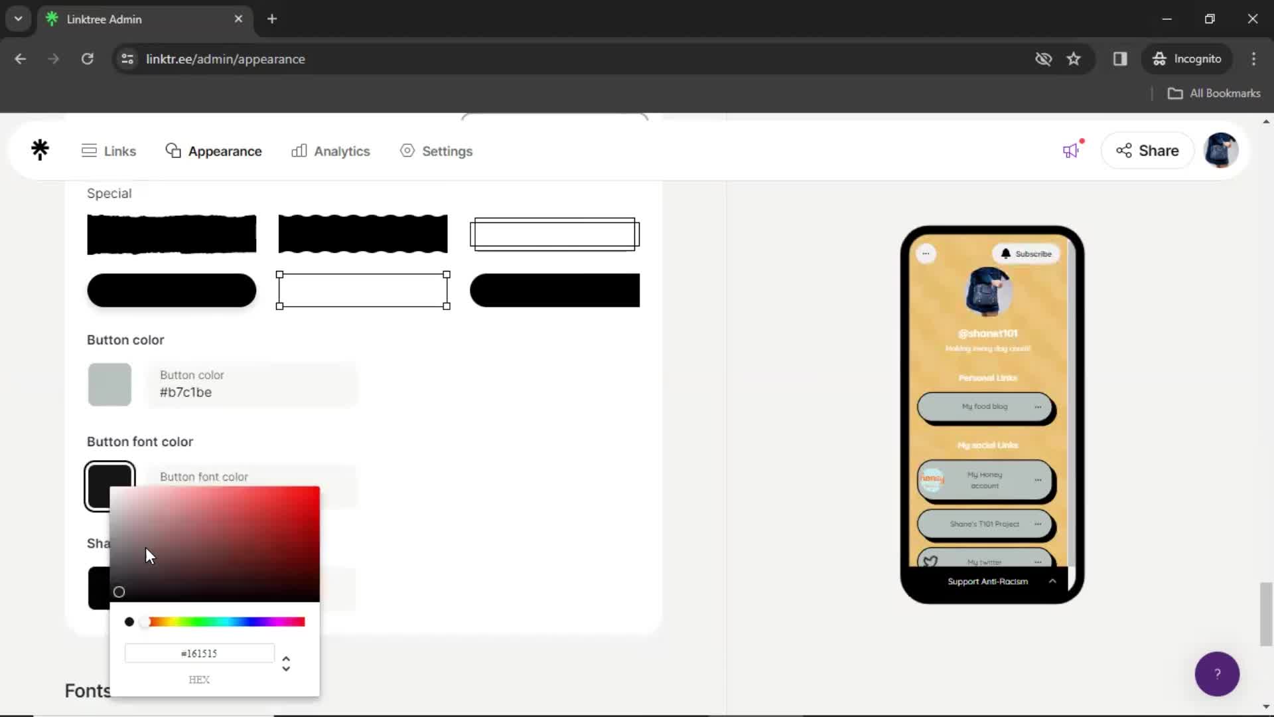Click the address bar URL linktr.ee/admin/appearance
Viewport: 1274px width, 717px height.
[226, 59]
